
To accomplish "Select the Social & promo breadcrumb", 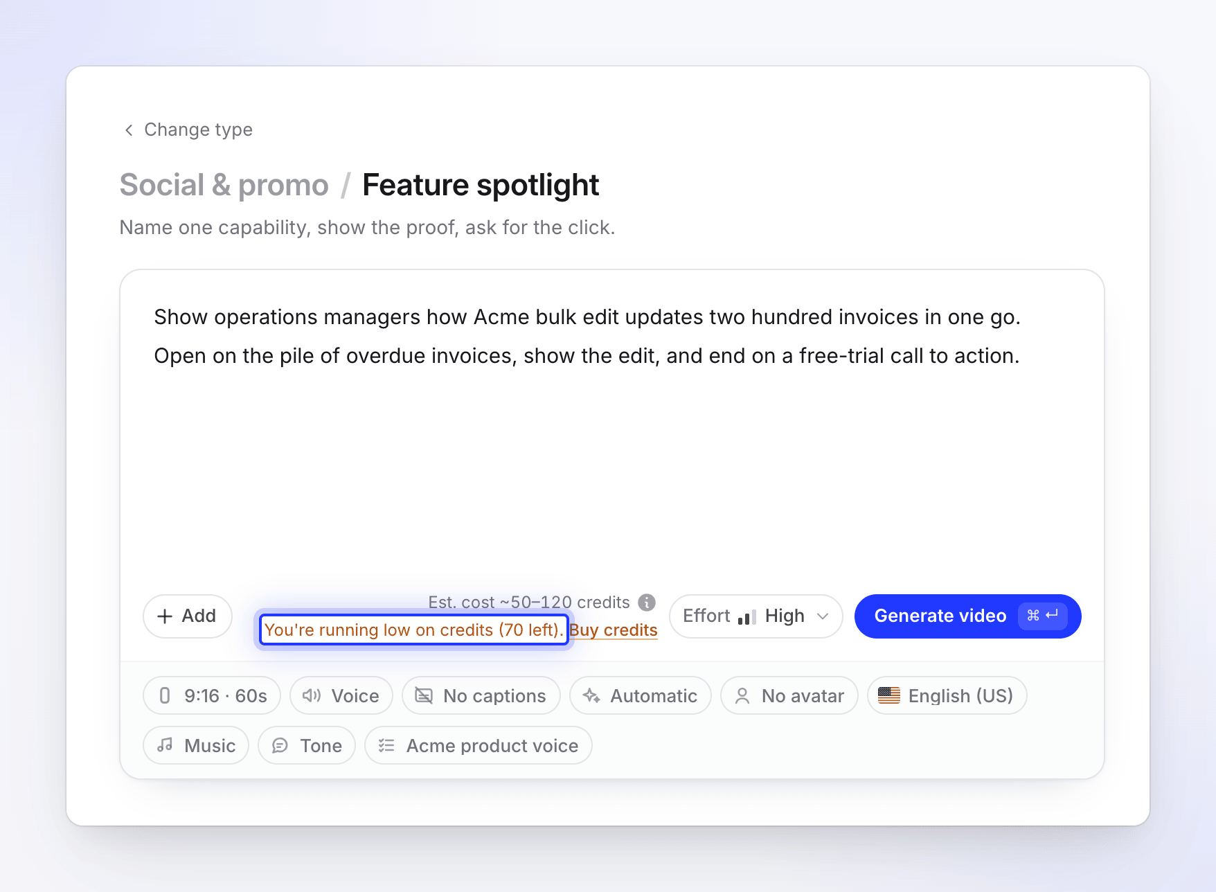I will [224, 185].
